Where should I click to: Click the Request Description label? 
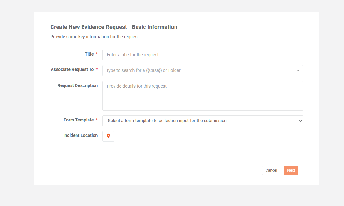(77, 85)
